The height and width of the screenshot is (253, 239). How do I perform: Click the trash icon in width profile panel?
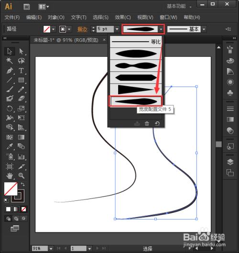coord(147,123)
